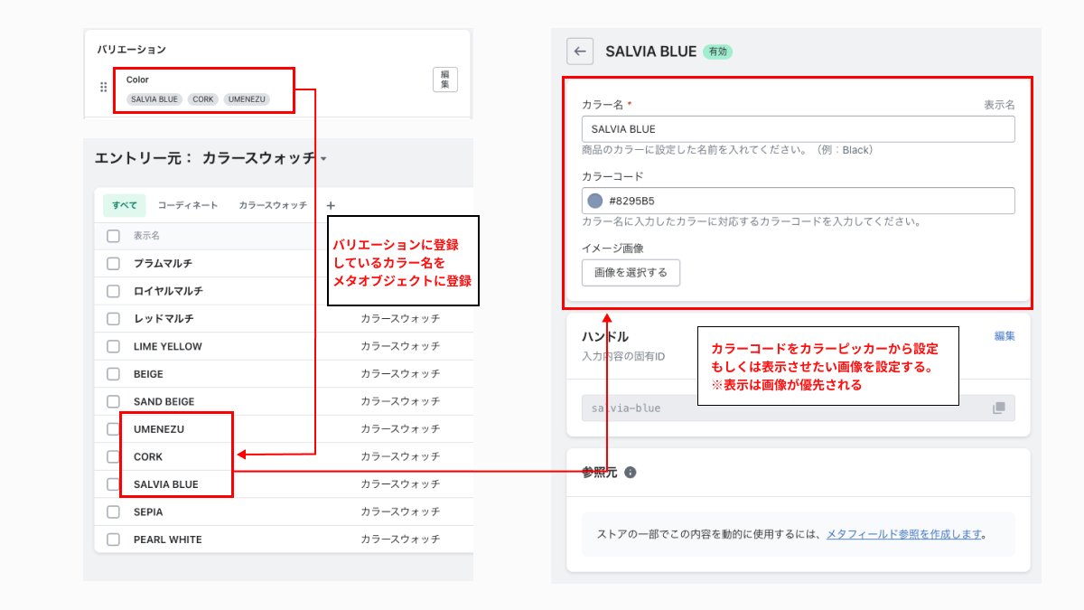Expand the エントリー元 カラースウォッチ dropdown
This screenshot has width=1084, height=610.
coord(265,158)
